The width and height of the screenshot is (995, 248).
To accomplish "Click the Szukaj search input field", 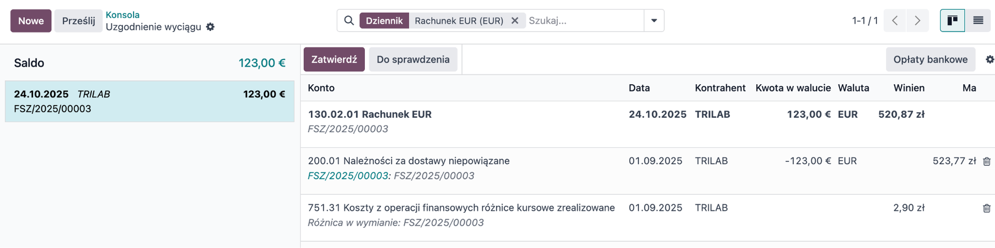I will point(583,21).
